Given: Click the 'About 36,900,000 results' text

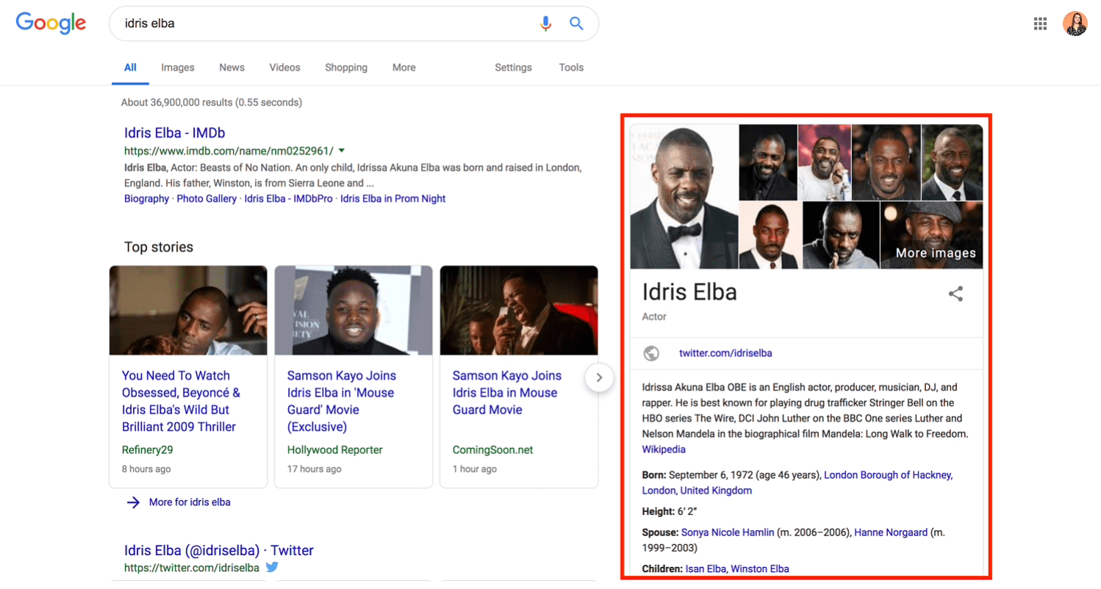Looking at the screenshot, I should click(212, 102).
